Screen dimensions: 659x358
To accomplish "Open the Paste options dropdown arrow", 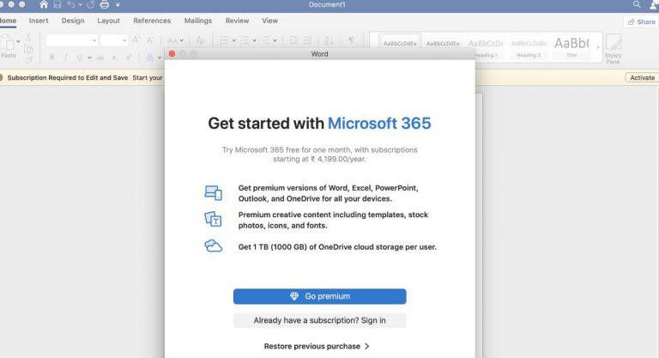I will click(18, 41).
